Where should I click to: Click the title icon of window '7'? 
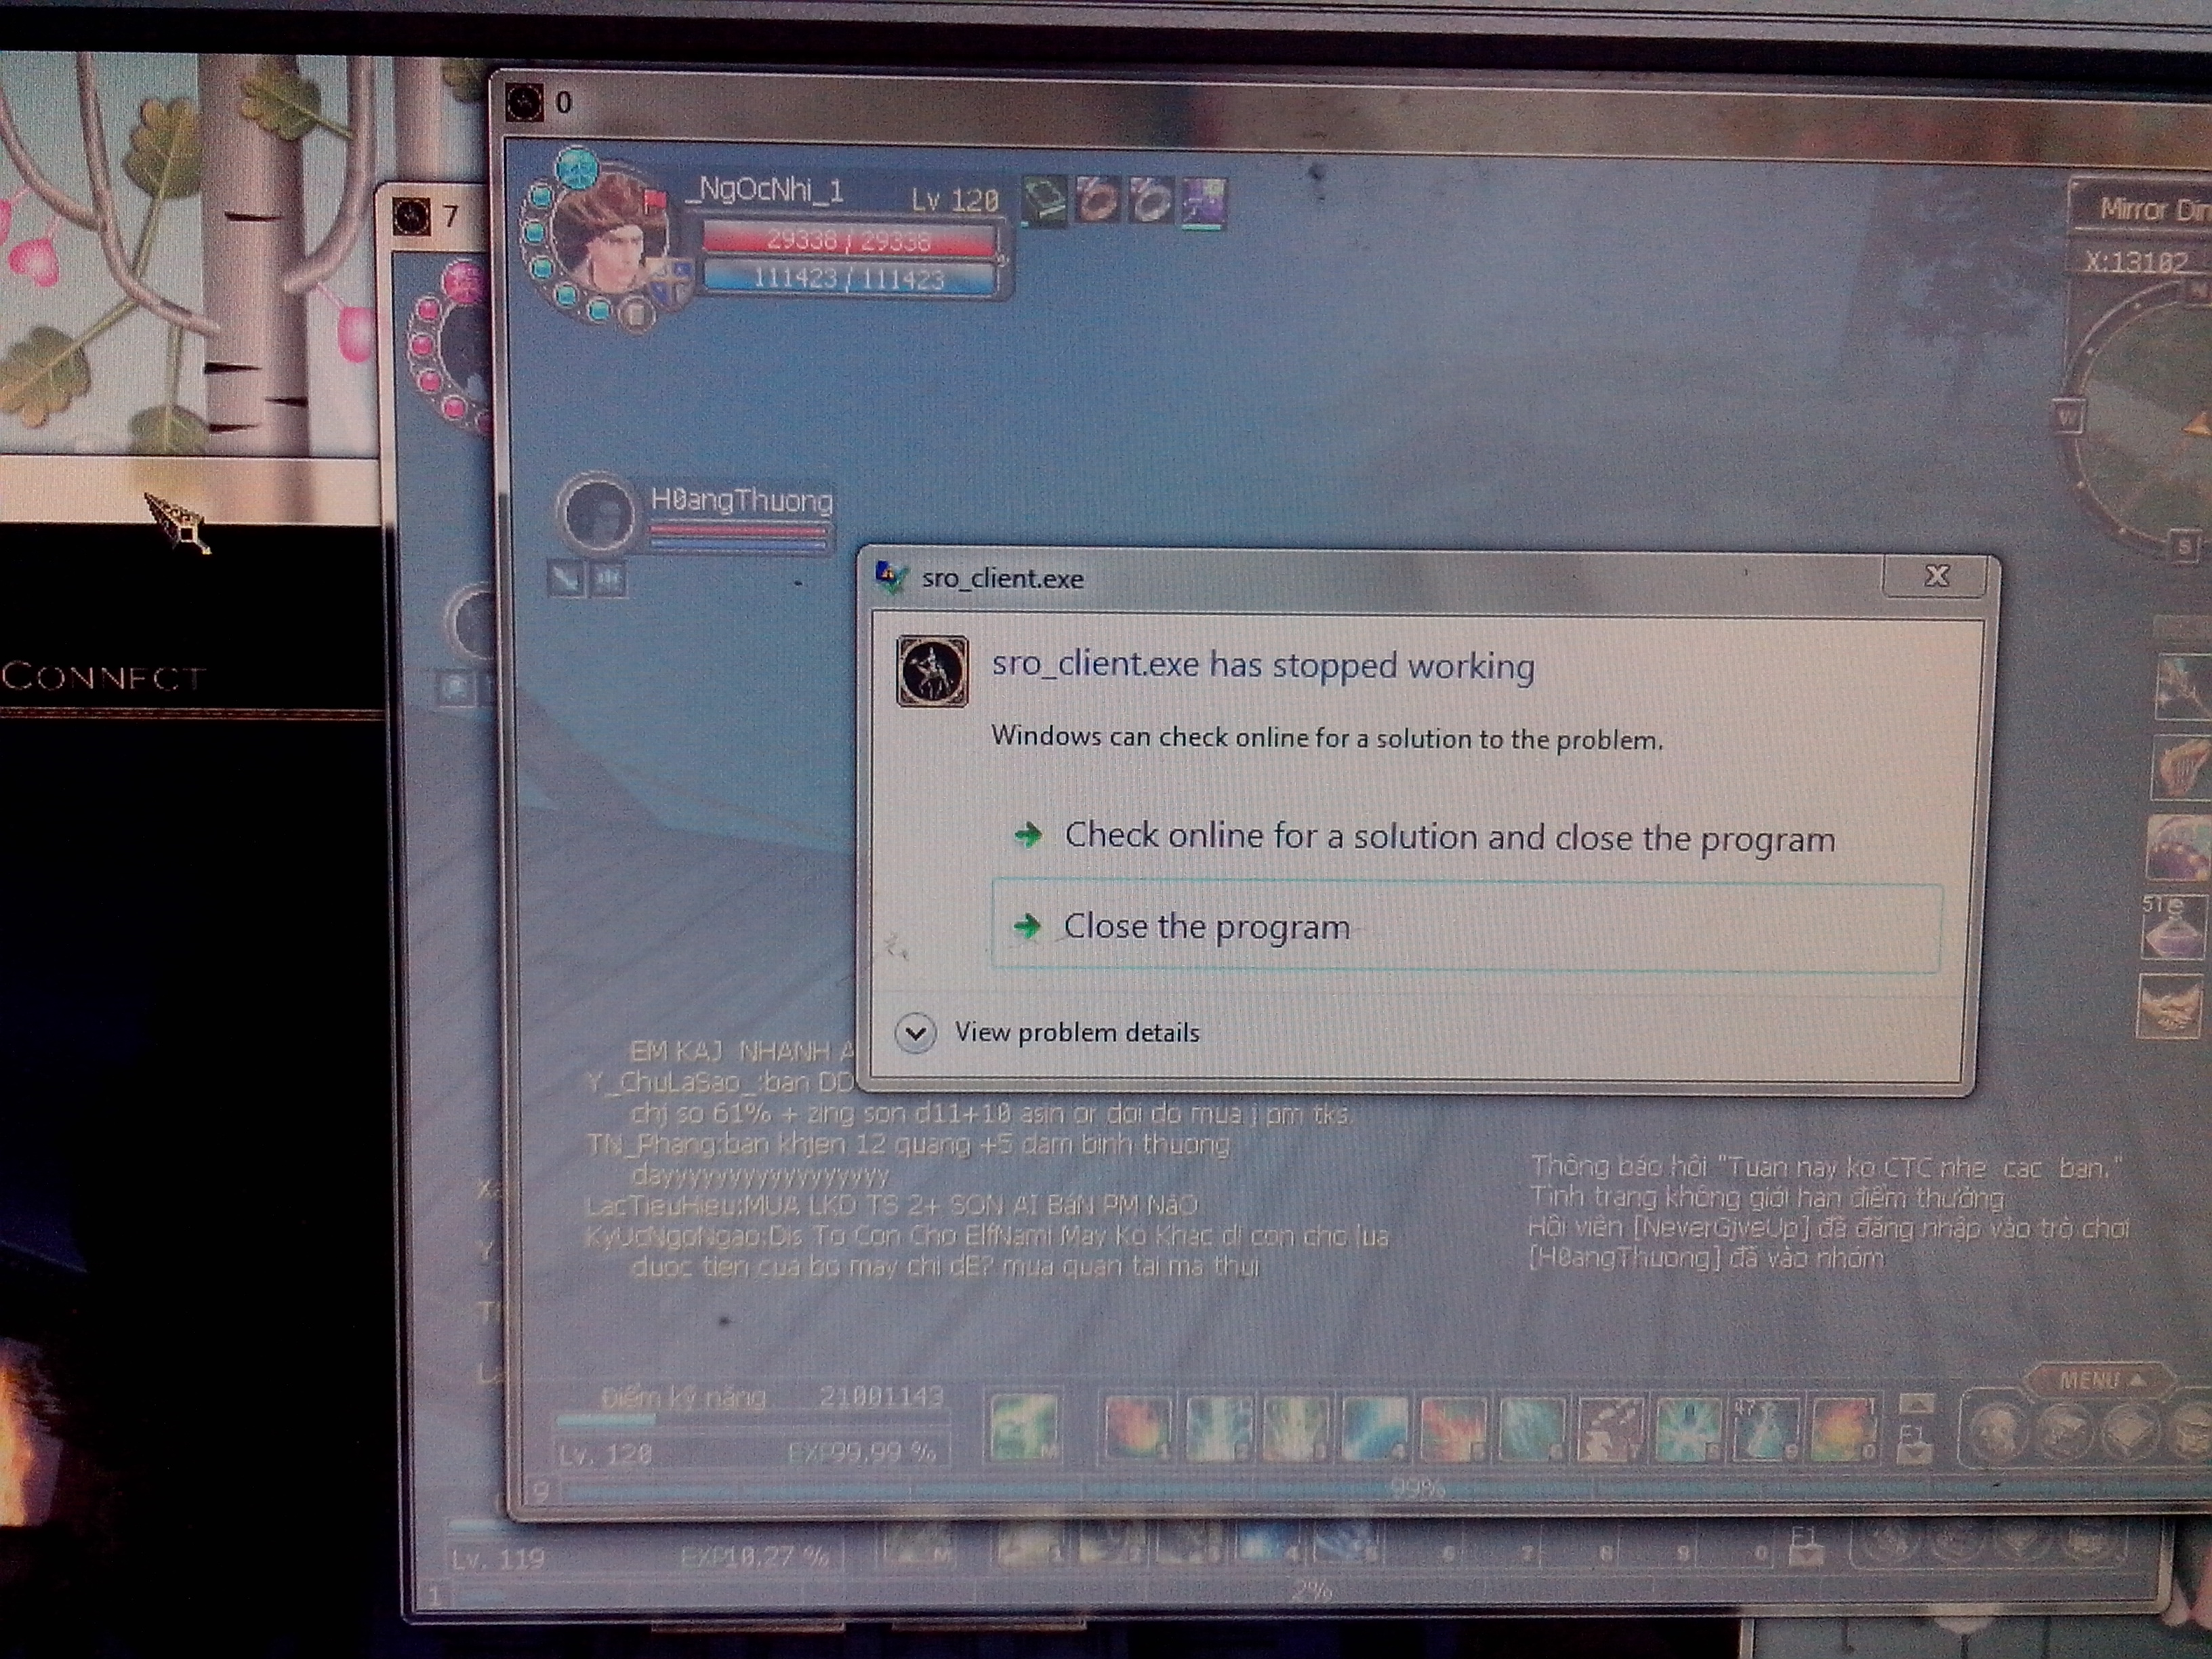(x=411, y=216)
